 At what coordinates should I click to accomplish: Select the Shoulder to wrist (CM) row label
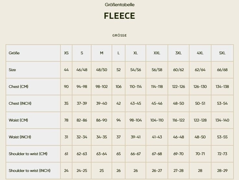28,154
